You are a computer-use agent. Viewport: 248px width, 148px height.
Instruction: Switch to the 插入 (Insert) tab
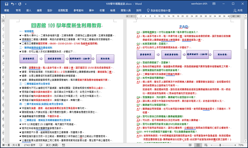pos(29,10)
